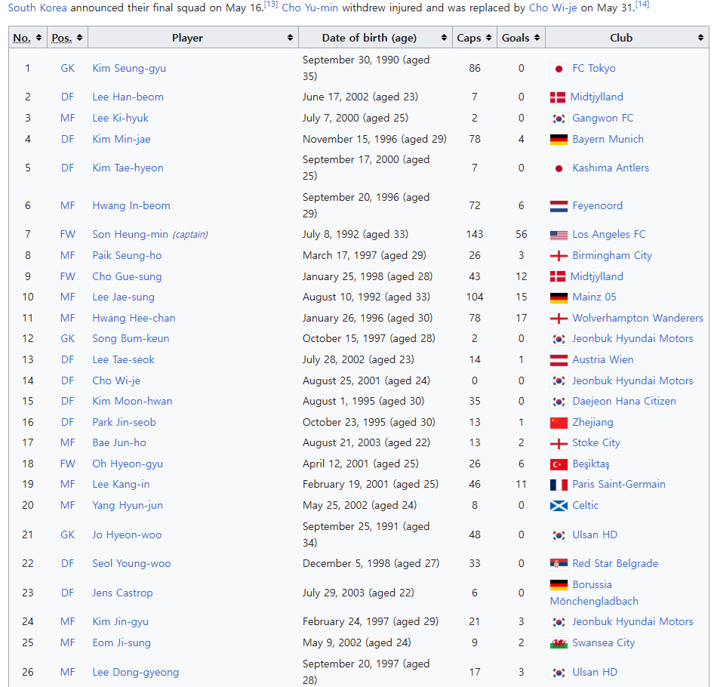
Task: Open Kim Min-jae player page
Action: [122, 139]
